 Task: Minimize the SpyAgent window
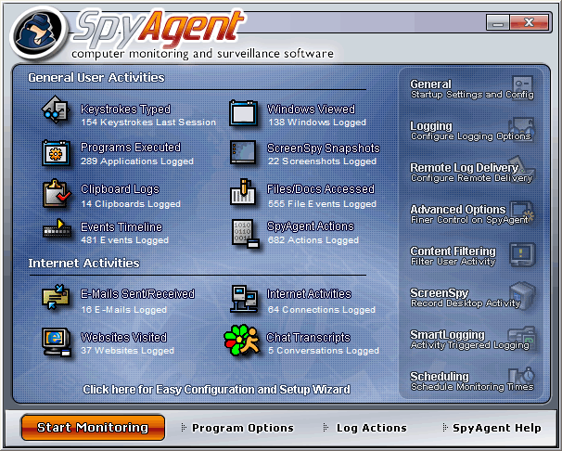(498, 22)
